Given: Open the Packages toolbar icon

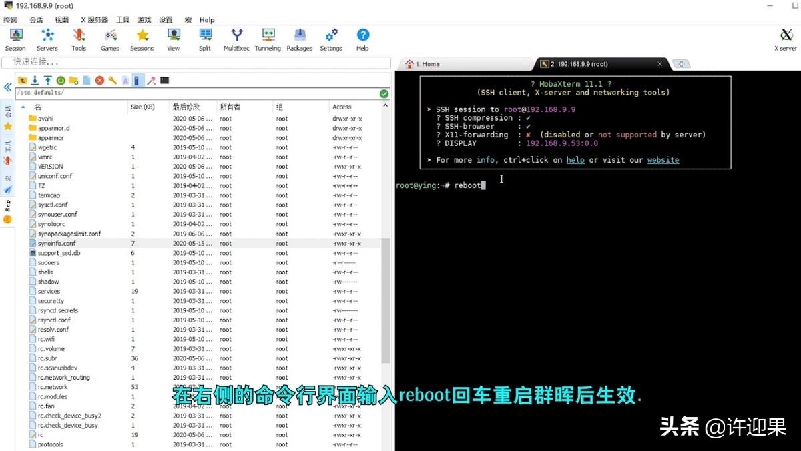Looking at the screenshot, I should click(300, 39).
